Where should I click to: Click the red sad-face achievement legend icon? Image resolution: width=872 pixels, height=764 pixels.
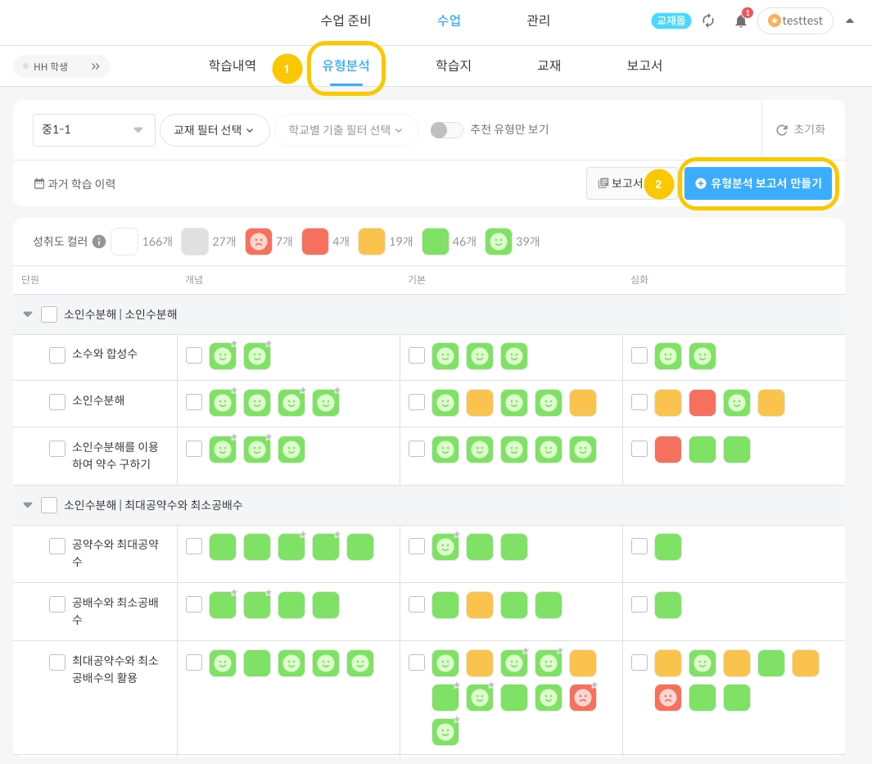(259, 242)
